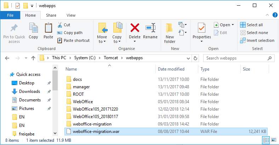Click Select all
This screenshot has width=279, height=145.
(x=251, y=25)
